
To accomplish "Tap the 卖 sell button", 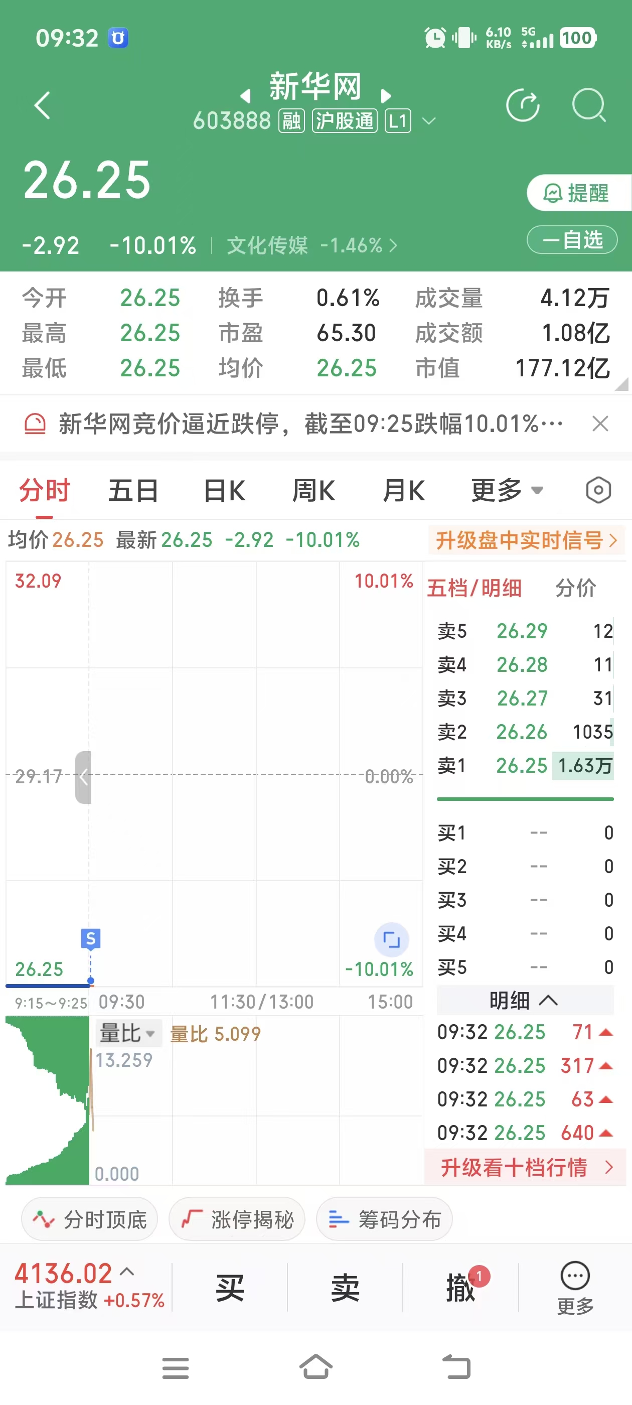I will (345, 1287).
